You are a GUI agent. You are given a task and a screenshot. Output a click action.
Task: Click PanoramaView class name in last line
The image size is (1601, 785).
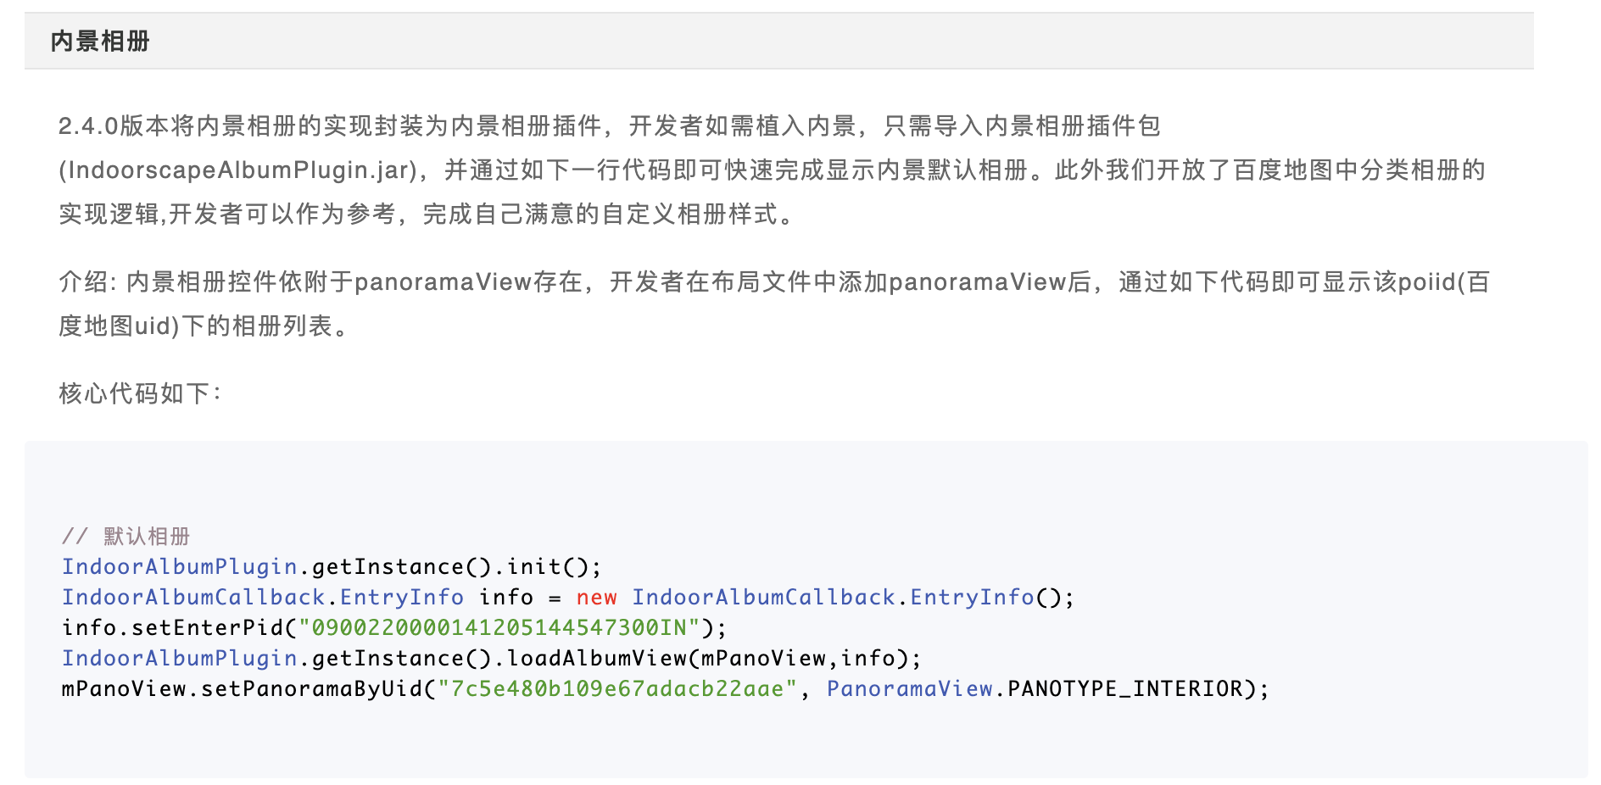909,688
